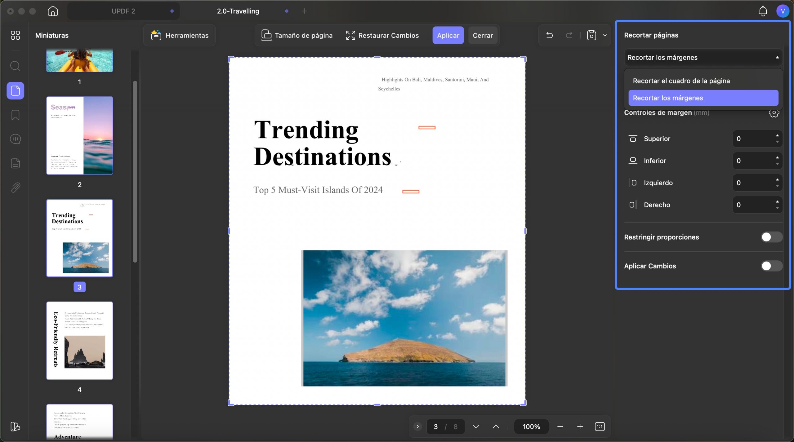
Task: Select page 2 thumbnail
Action: [x=80, y=135]
